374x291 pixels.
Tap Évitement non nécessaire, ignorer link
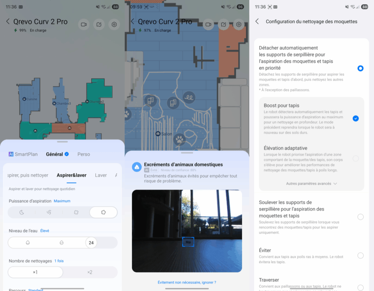[187, 282]
